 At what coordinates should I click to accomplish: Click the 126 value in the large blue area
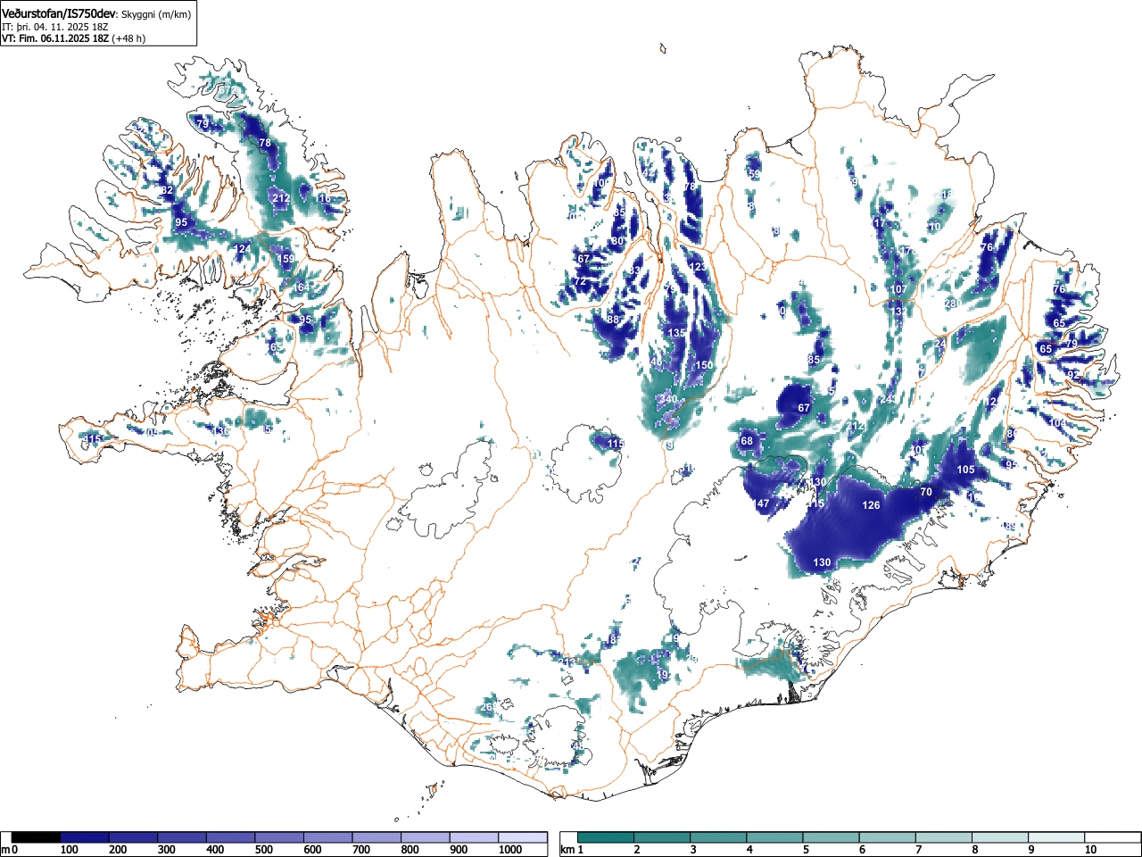[871, 505]
